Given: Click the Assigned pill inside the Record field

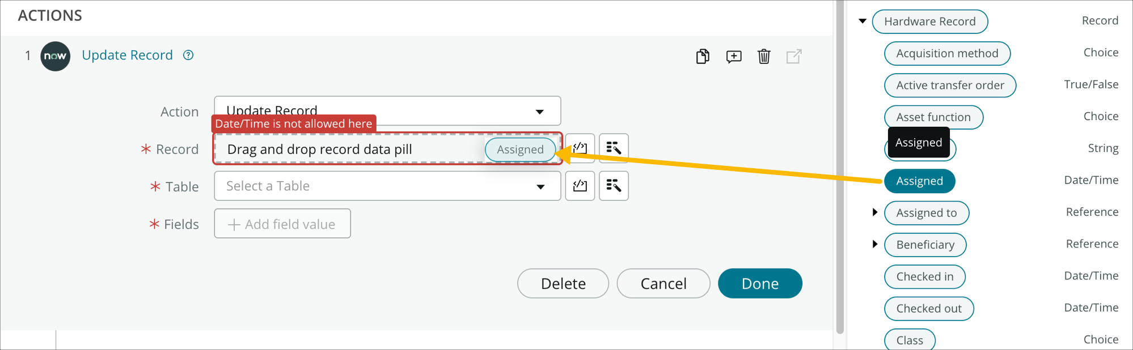Looking at the screenshot, I should tap(520, 149).
